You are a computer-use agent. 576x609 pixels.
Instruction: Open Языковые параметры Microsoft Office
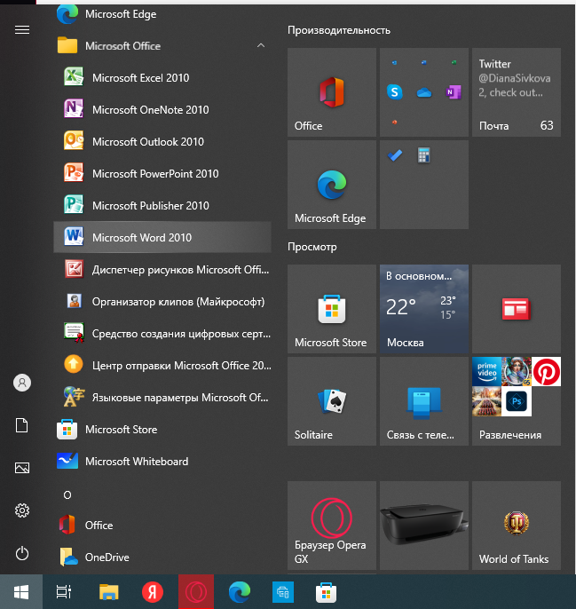[162, 397]
